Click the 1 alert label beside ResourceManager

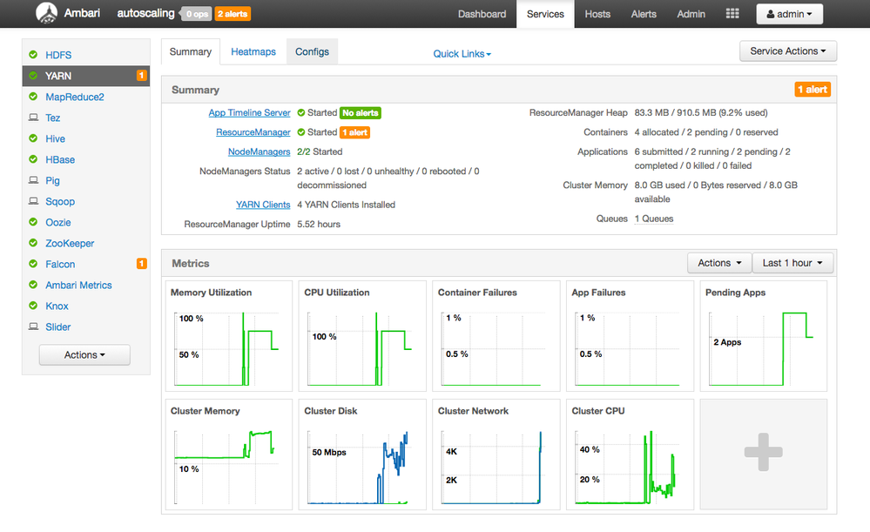354,132
